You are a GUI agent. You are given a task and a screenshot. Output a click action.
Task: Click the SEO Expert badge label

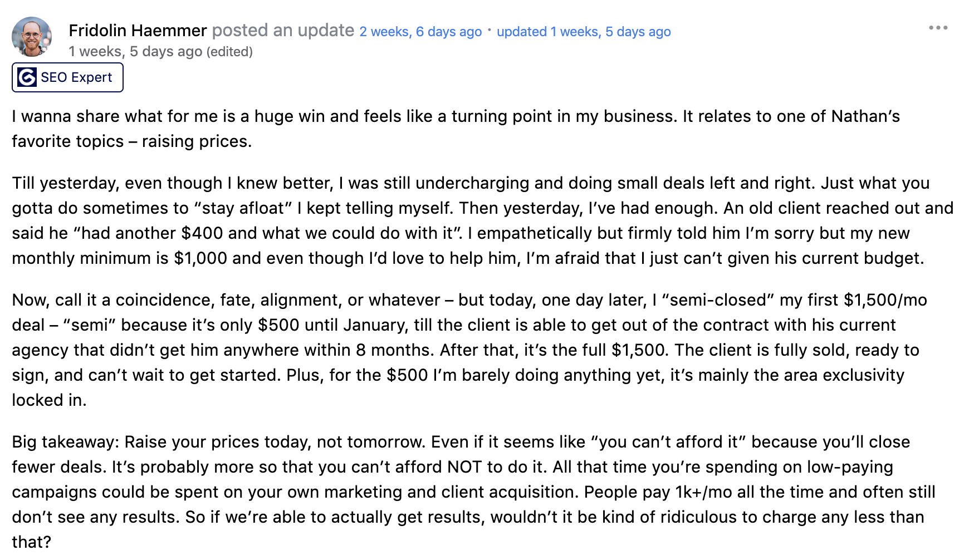click(x=76, y=77)
